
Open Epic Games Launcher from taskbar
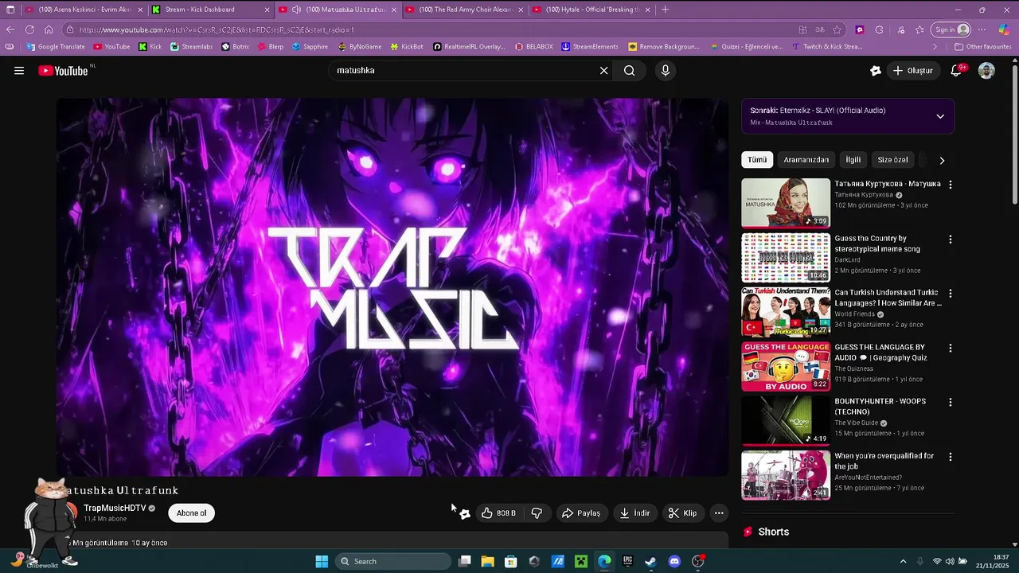(x=627, y=562)
